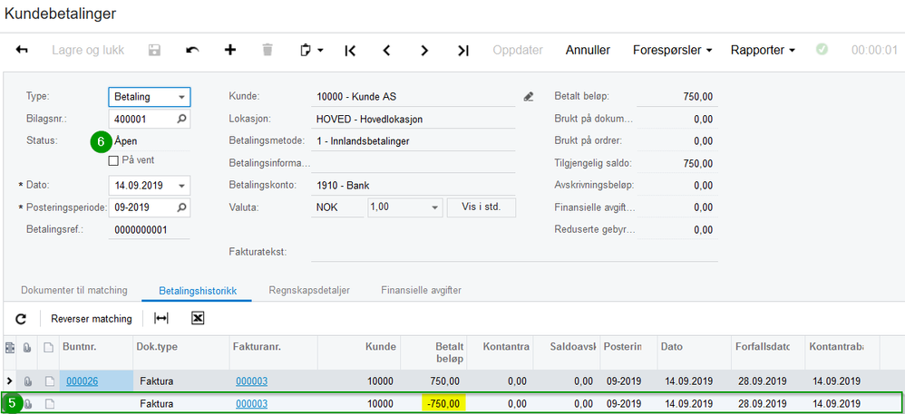
Task: Click the undo icon in the toolbar
Action: point(192,51)
